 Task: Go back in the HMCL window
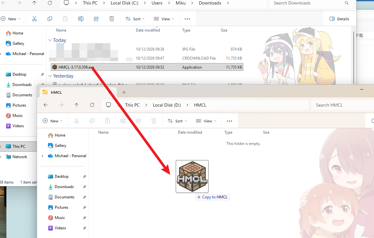pyautogui.click(x=46, y=105)
